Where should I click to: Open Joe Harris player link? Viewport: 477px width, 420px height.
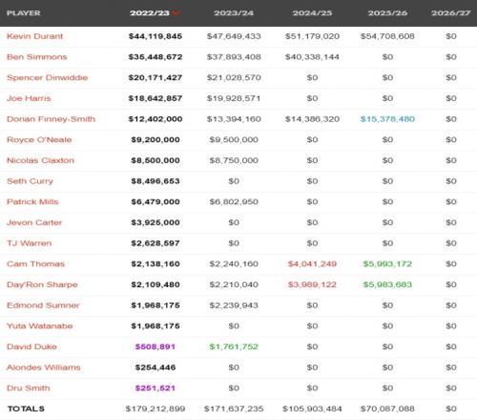click(x=29, y=98)
